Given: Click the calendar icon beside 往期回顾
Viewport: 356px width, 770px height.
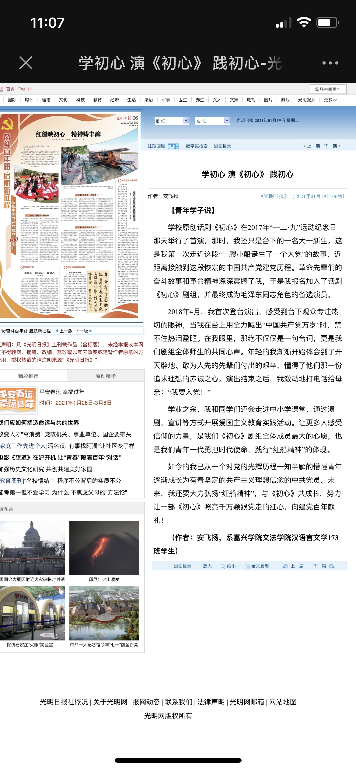Looking at the screenshot, I should click(x=171, y=146).
